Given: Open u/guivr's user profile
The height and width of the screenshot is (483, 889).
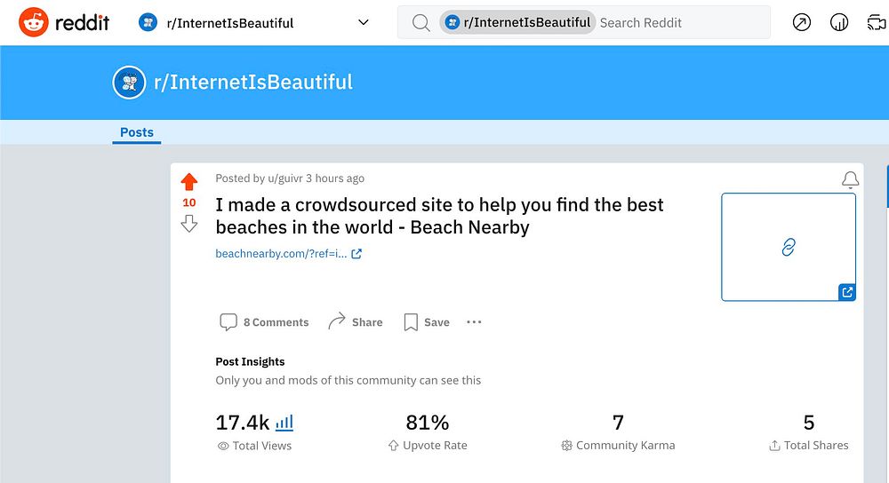Looking at the screenshot, I should 284,178.
